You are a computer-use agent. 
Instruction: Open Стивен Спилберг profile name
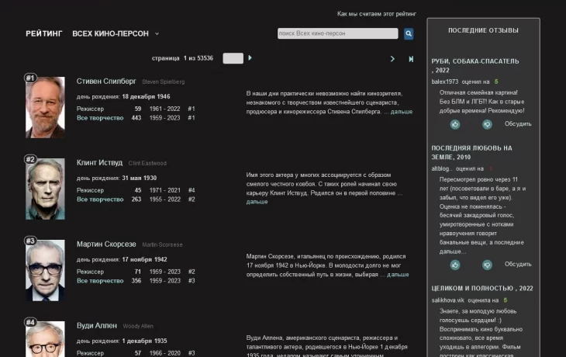tap(106, 81)
